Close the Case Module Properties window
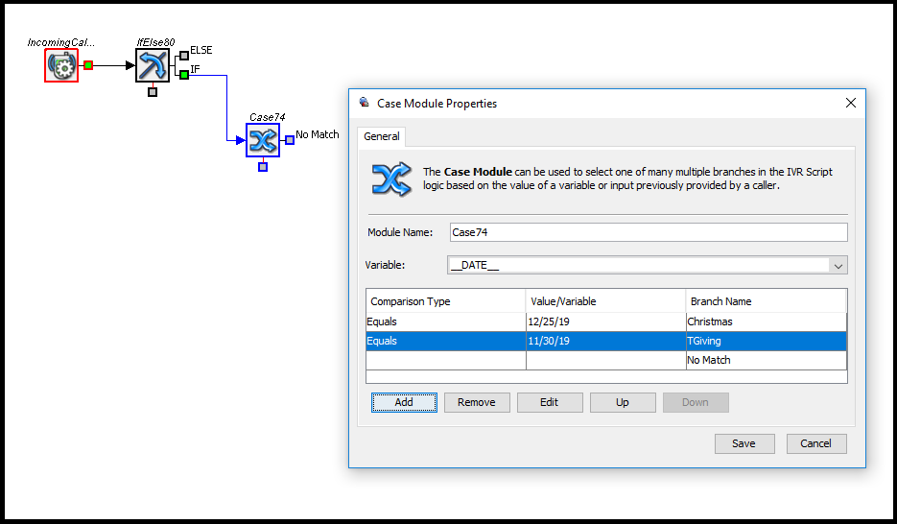Viewport: 897px width, 524px height. tap(851, 103)
